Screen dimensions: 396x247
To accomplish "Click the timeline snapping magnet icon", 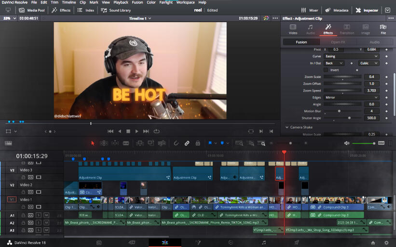I will click(x=176, y=143).
